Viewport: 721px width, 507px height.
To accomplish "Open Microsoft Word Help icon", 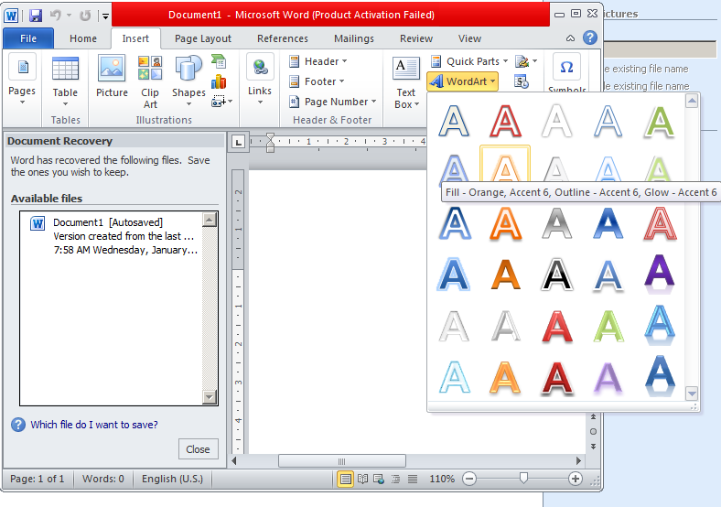I will pos(589,38).
